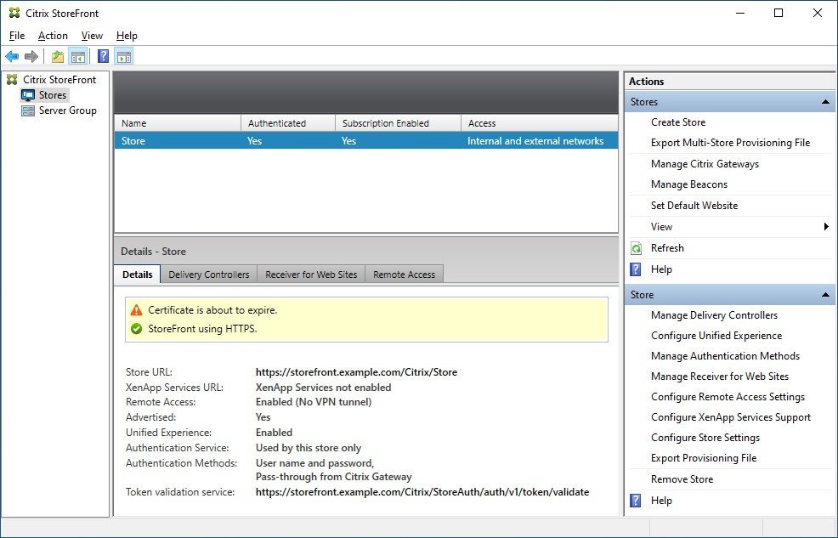
Task: Click the orange certificate warning icon
Action: click(136, 310)
